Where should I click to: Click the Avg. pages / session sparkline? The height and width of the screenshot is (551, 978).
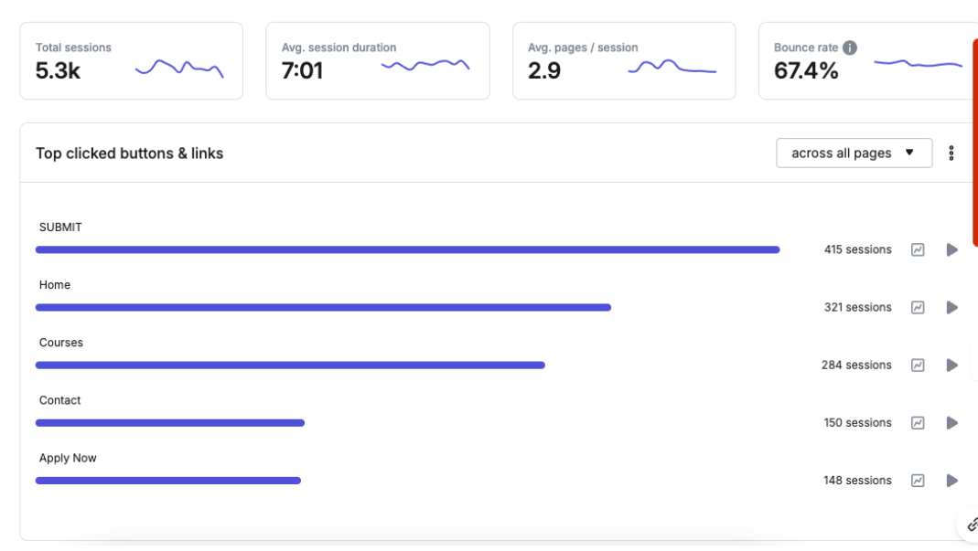[672, 67]
